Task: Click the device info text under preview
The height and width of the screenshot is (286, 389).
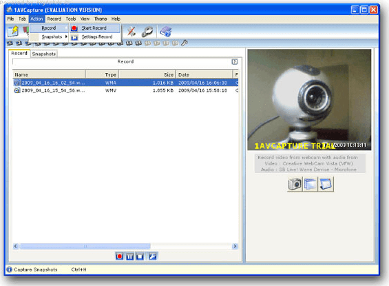Action: pos(310,163)
